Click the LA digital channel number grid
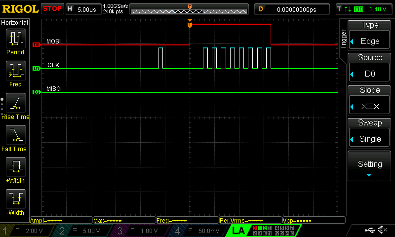The height and width of the screenshot is (237, 395). click(273, 231)
